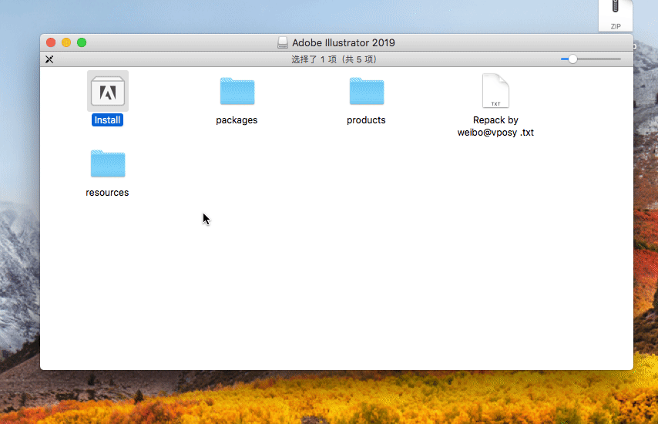Click the customize toolbar cross icon

49,59
